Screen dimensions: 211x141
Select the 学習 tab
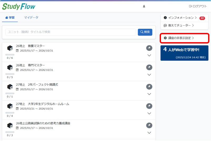[10, 18]
